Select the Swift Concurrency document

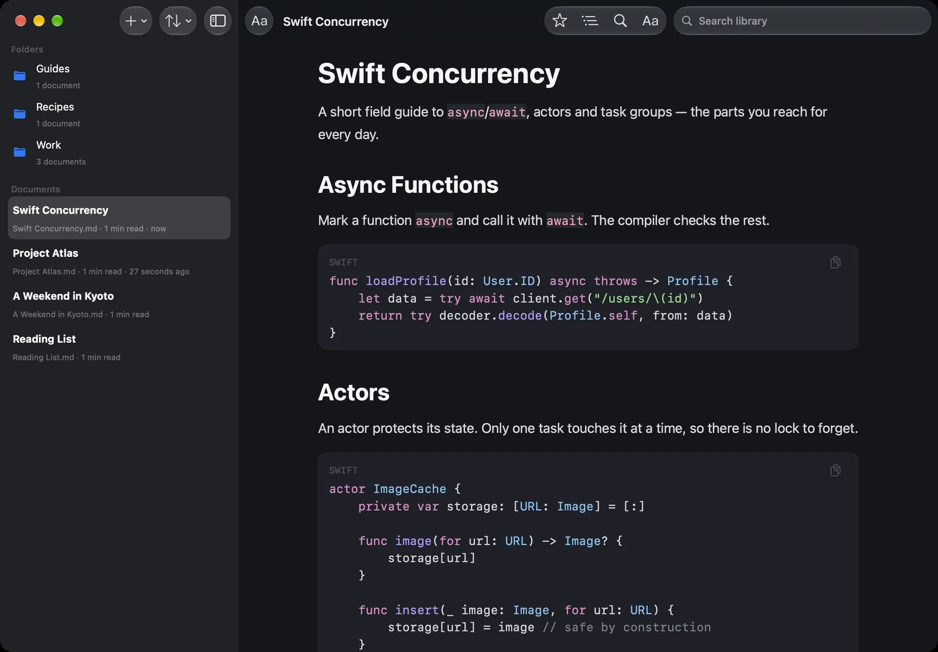(x=119, y=218)
